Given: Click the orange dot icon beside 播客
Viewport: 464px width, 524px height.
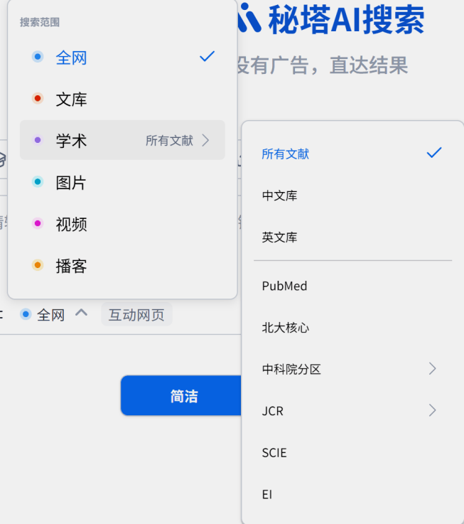Looking at the screenshot, I should click(38, 266).
